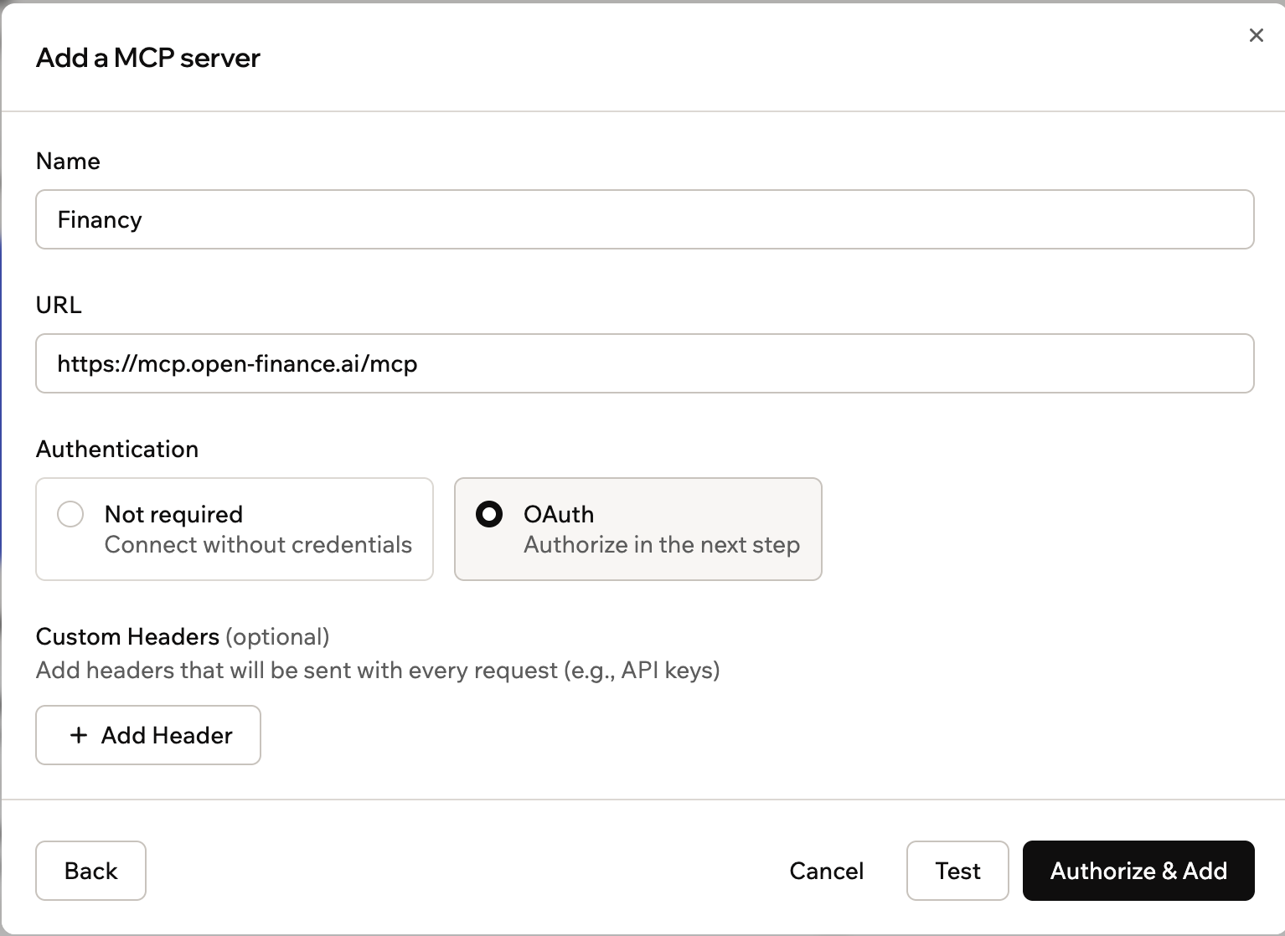Image resolution: width=1285 pixels, height=936 pixels.
Task: Click the Authentication section label
Action: click(117, 449)
